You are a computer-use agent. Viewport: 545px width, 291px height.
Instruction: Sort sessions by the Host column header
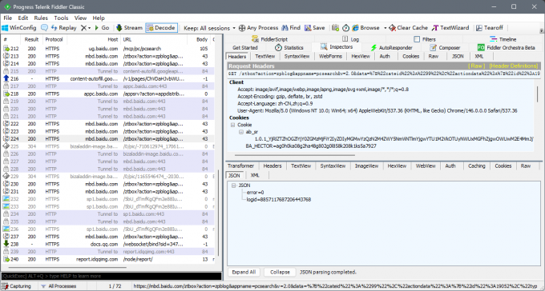[94, 39]
